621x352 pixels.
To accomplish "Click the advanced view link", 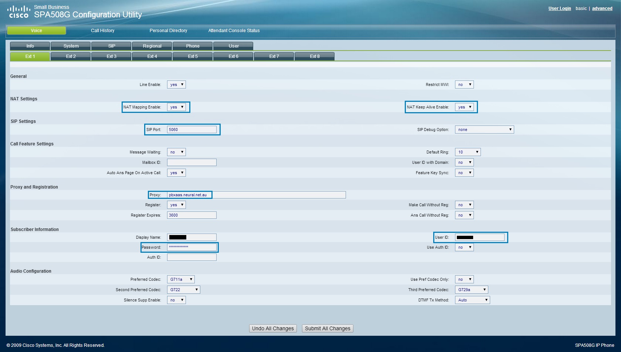I will [x=602, y=8].
